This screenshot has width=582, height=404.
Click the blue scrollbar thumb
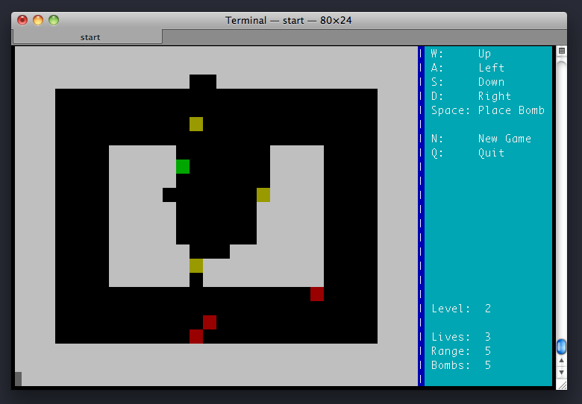[562, 347]
